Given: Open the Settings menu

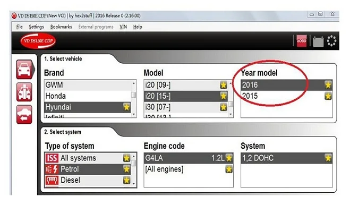Looking at the screenshot, I should [x=37, y=27].
